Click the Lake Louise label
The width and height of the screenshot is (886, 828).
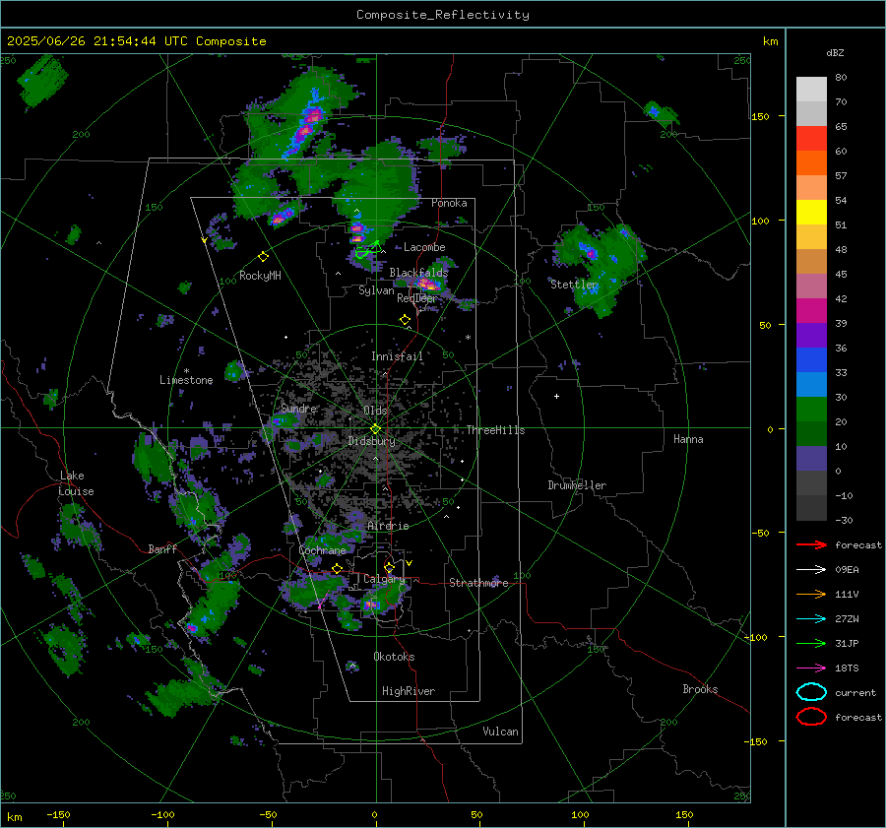[76, 483]
